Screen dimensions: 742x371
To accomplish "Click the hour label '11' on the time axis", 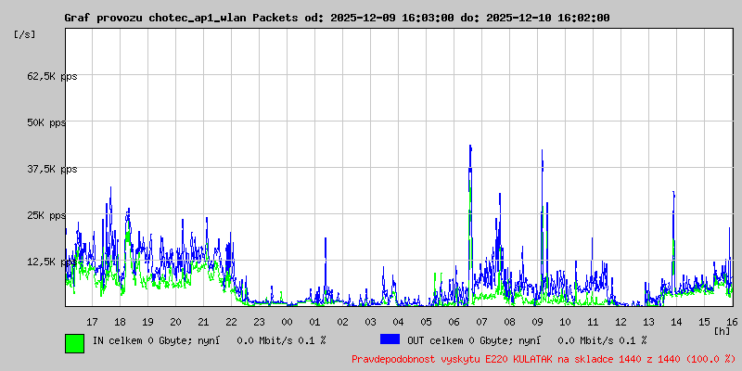I will click(x=593, y=322).
